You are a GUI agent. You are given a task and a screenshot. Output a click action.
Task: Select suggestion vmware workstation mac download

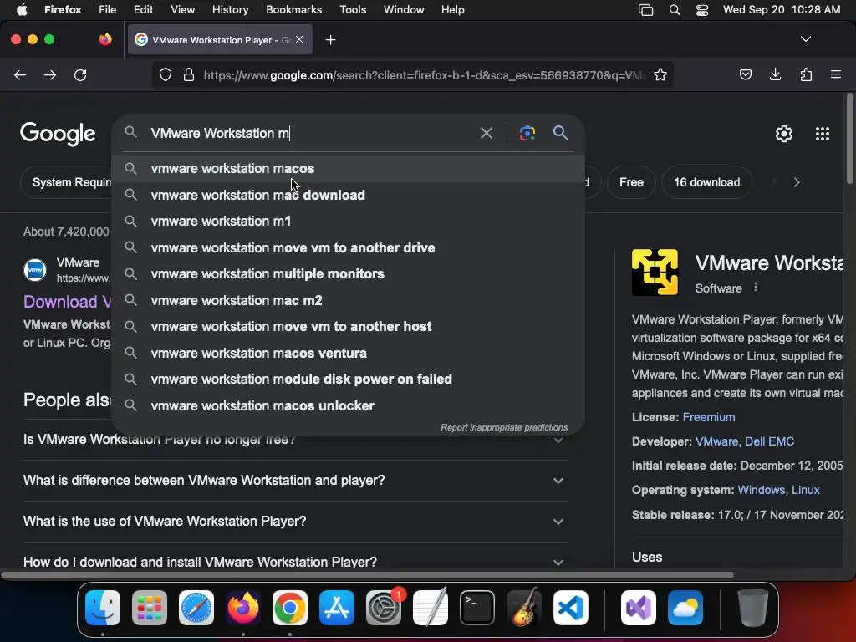[x=349, y=195]
